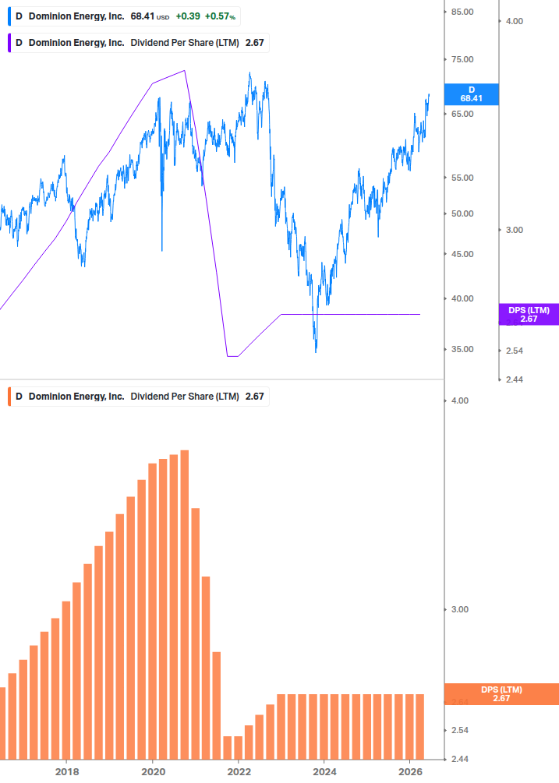Click the 40.00 price axis label
The height and width of the screenshot is (783, 559).
pyautogui.click(x=462, y=298)
